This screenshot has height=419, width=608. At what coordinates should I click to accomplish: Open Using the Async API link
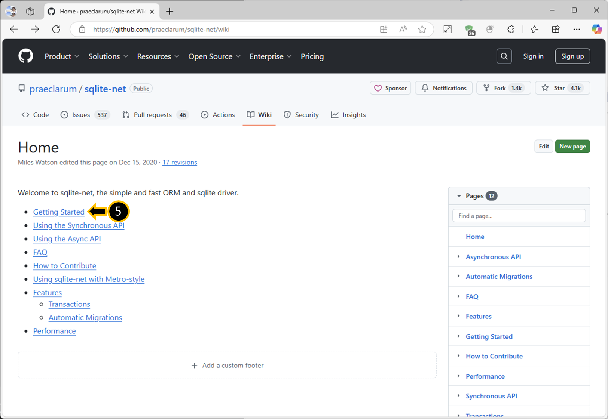67,239
